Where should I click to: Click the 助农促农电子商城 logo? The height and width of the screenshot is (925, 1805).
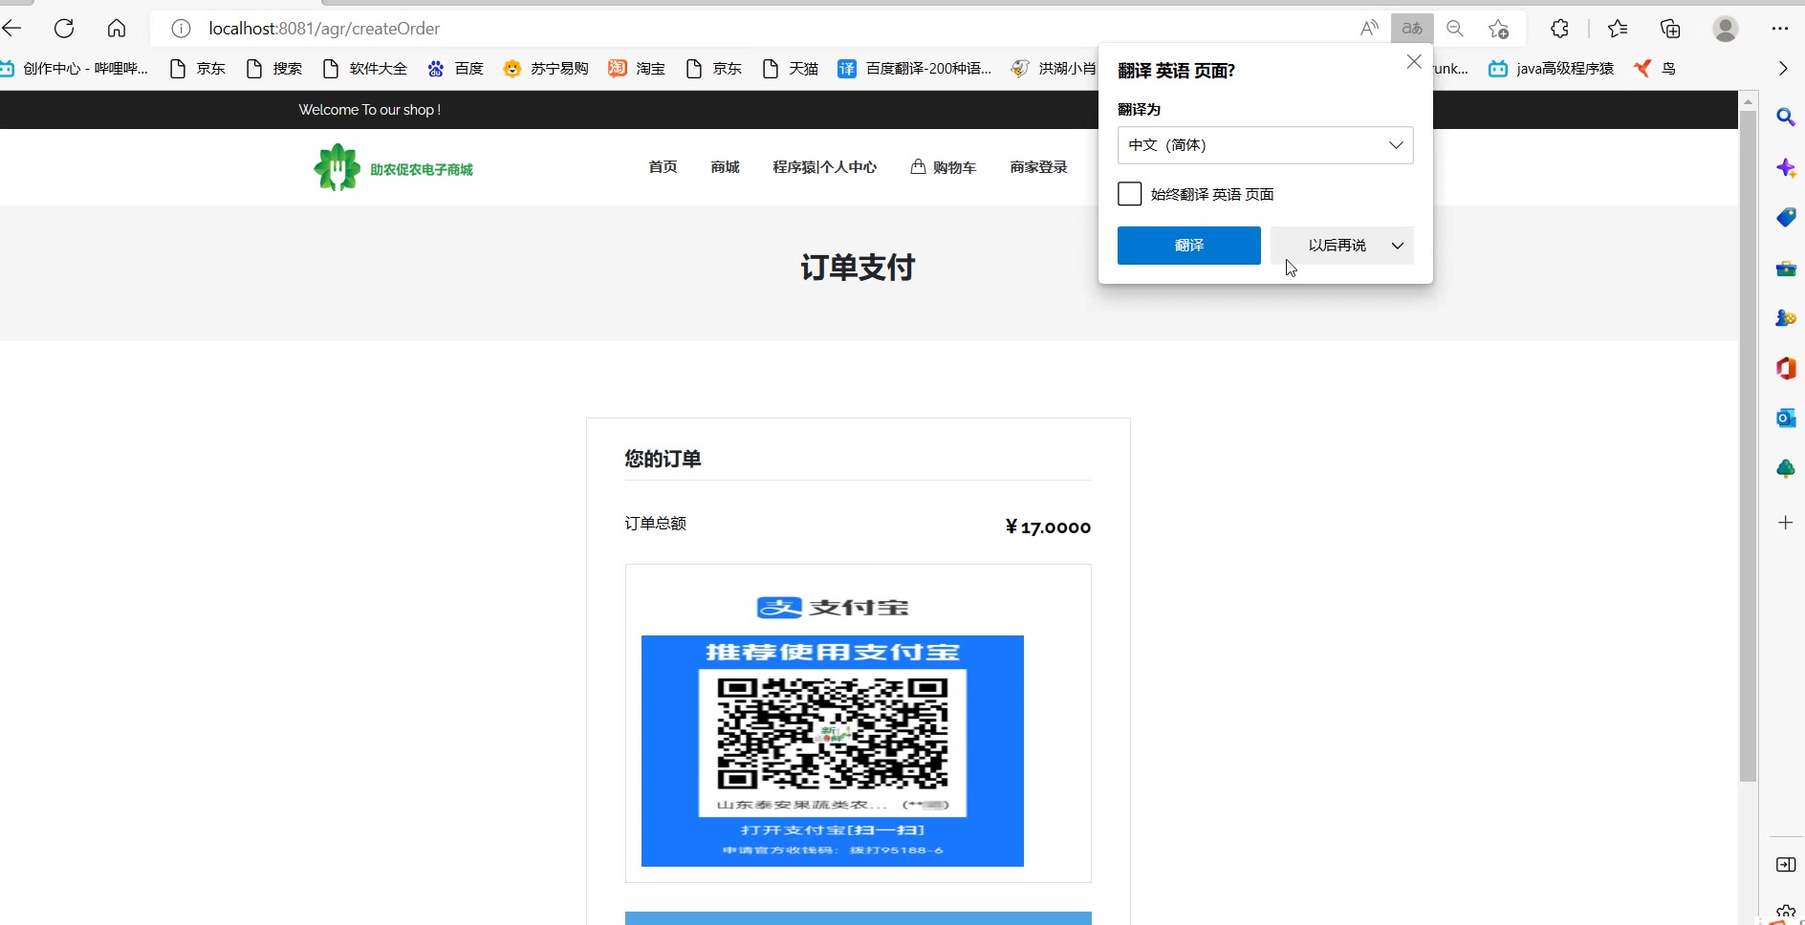point(393,168)
